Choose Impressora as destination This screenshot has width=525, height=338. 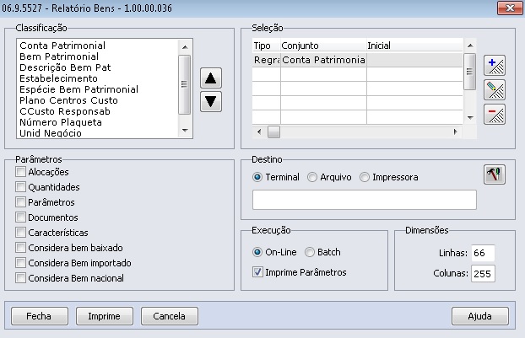point(365,177)
